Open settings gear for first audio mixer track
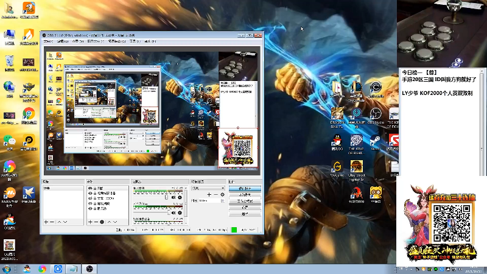This screenshot has width=487, height=274. click(x=180, y=197)
